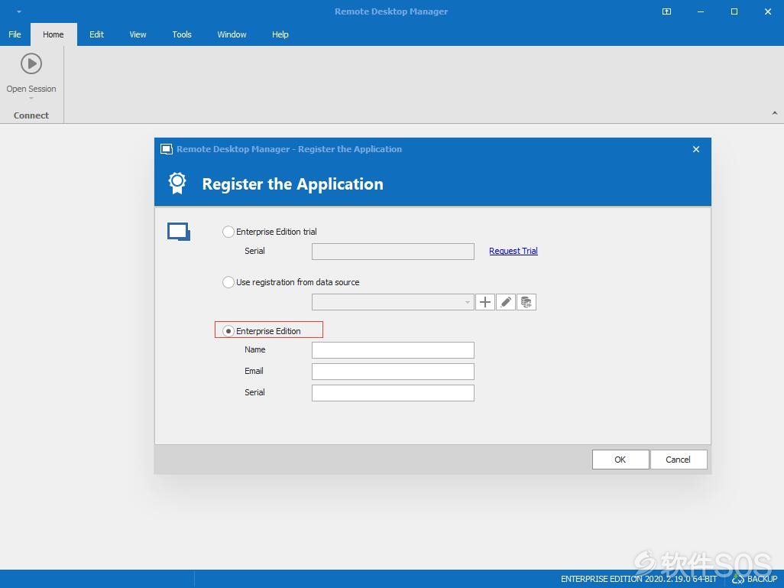Click the BACKUP status bar text
The image size is (784, 588).
coord(762,579)
